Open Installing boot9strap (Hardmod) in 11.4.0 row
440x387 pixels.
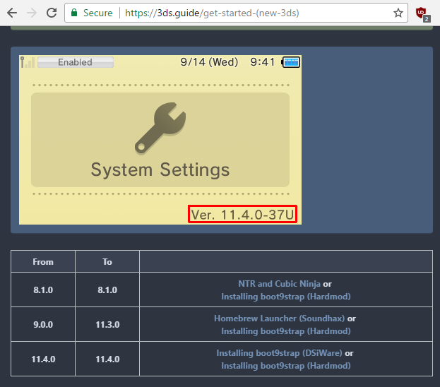[285, 366]
